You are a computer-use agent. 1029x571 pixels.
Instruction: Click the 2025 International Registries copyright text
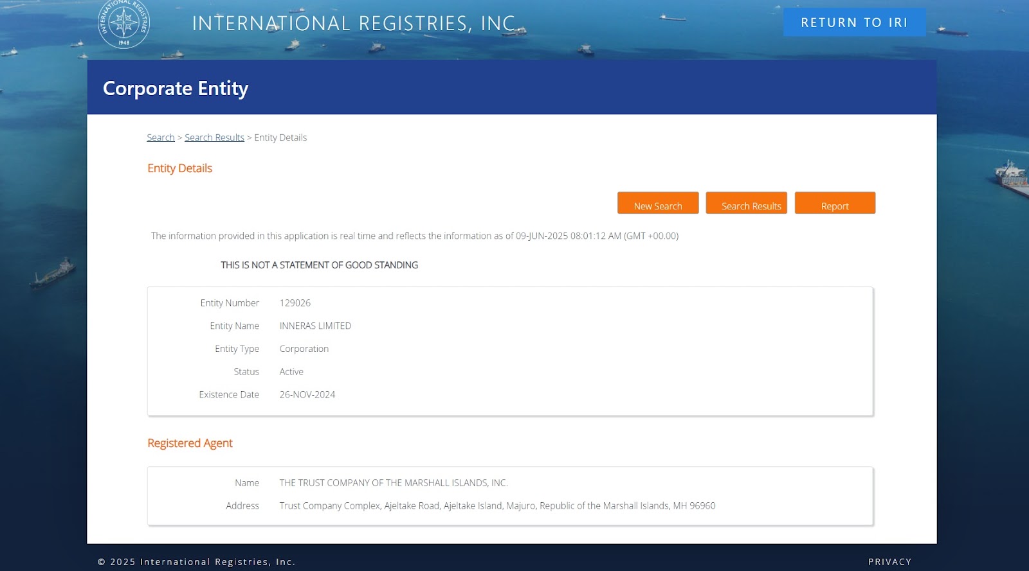pyautogui.click(x=196, y=562)
